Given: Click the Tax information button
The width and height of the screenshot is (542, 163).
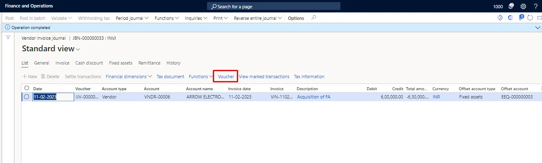Looking at the screenshot, I should (x=309, y=77).
